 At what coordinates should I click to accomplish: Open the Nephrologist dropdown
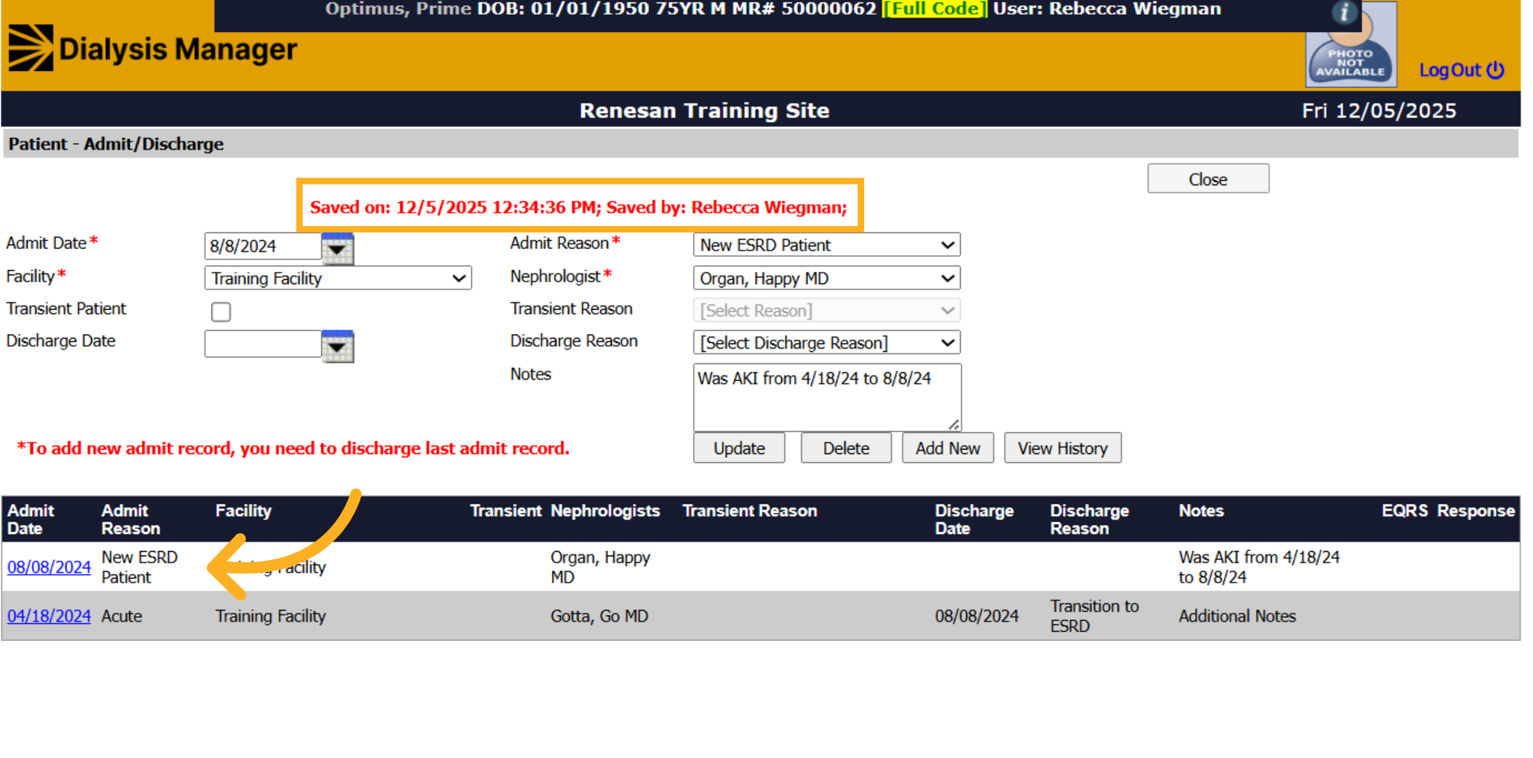[827, 278]
